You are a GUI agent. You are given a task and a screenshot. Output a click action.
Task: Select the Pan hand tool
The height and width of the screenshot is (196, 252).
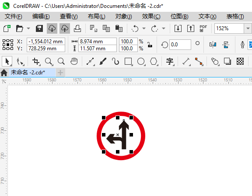click(74, 61)
